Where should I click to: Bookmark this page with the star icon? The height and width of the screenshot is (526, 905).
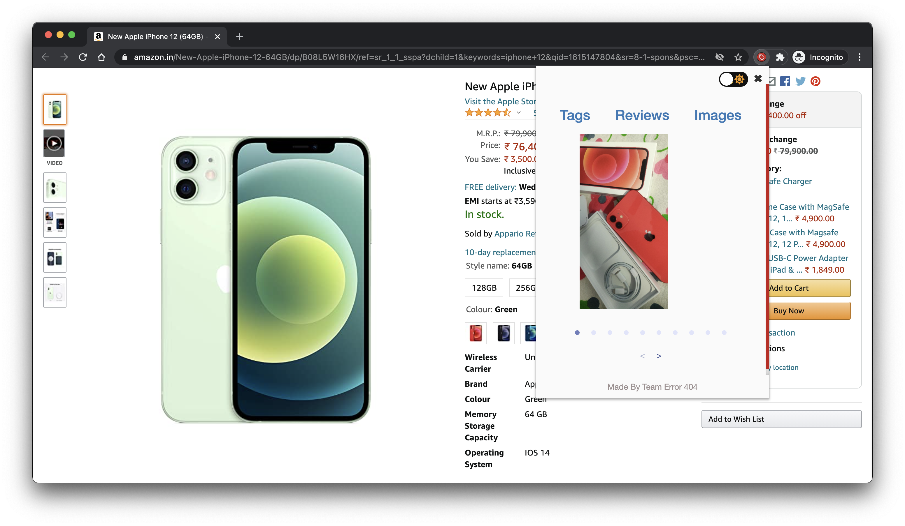point(738,57)
